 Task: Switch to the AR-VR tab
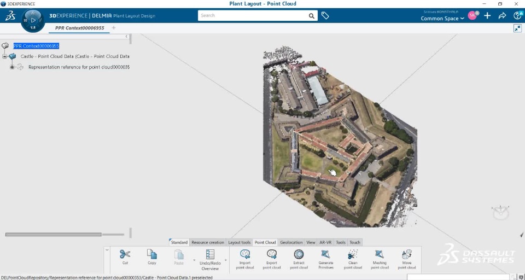(325, 242)
